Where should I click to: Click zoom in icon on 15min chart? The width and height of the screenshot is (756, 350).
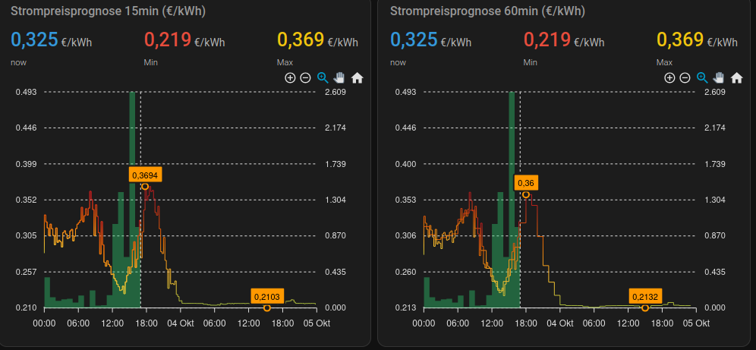click(x=290, y=77)
